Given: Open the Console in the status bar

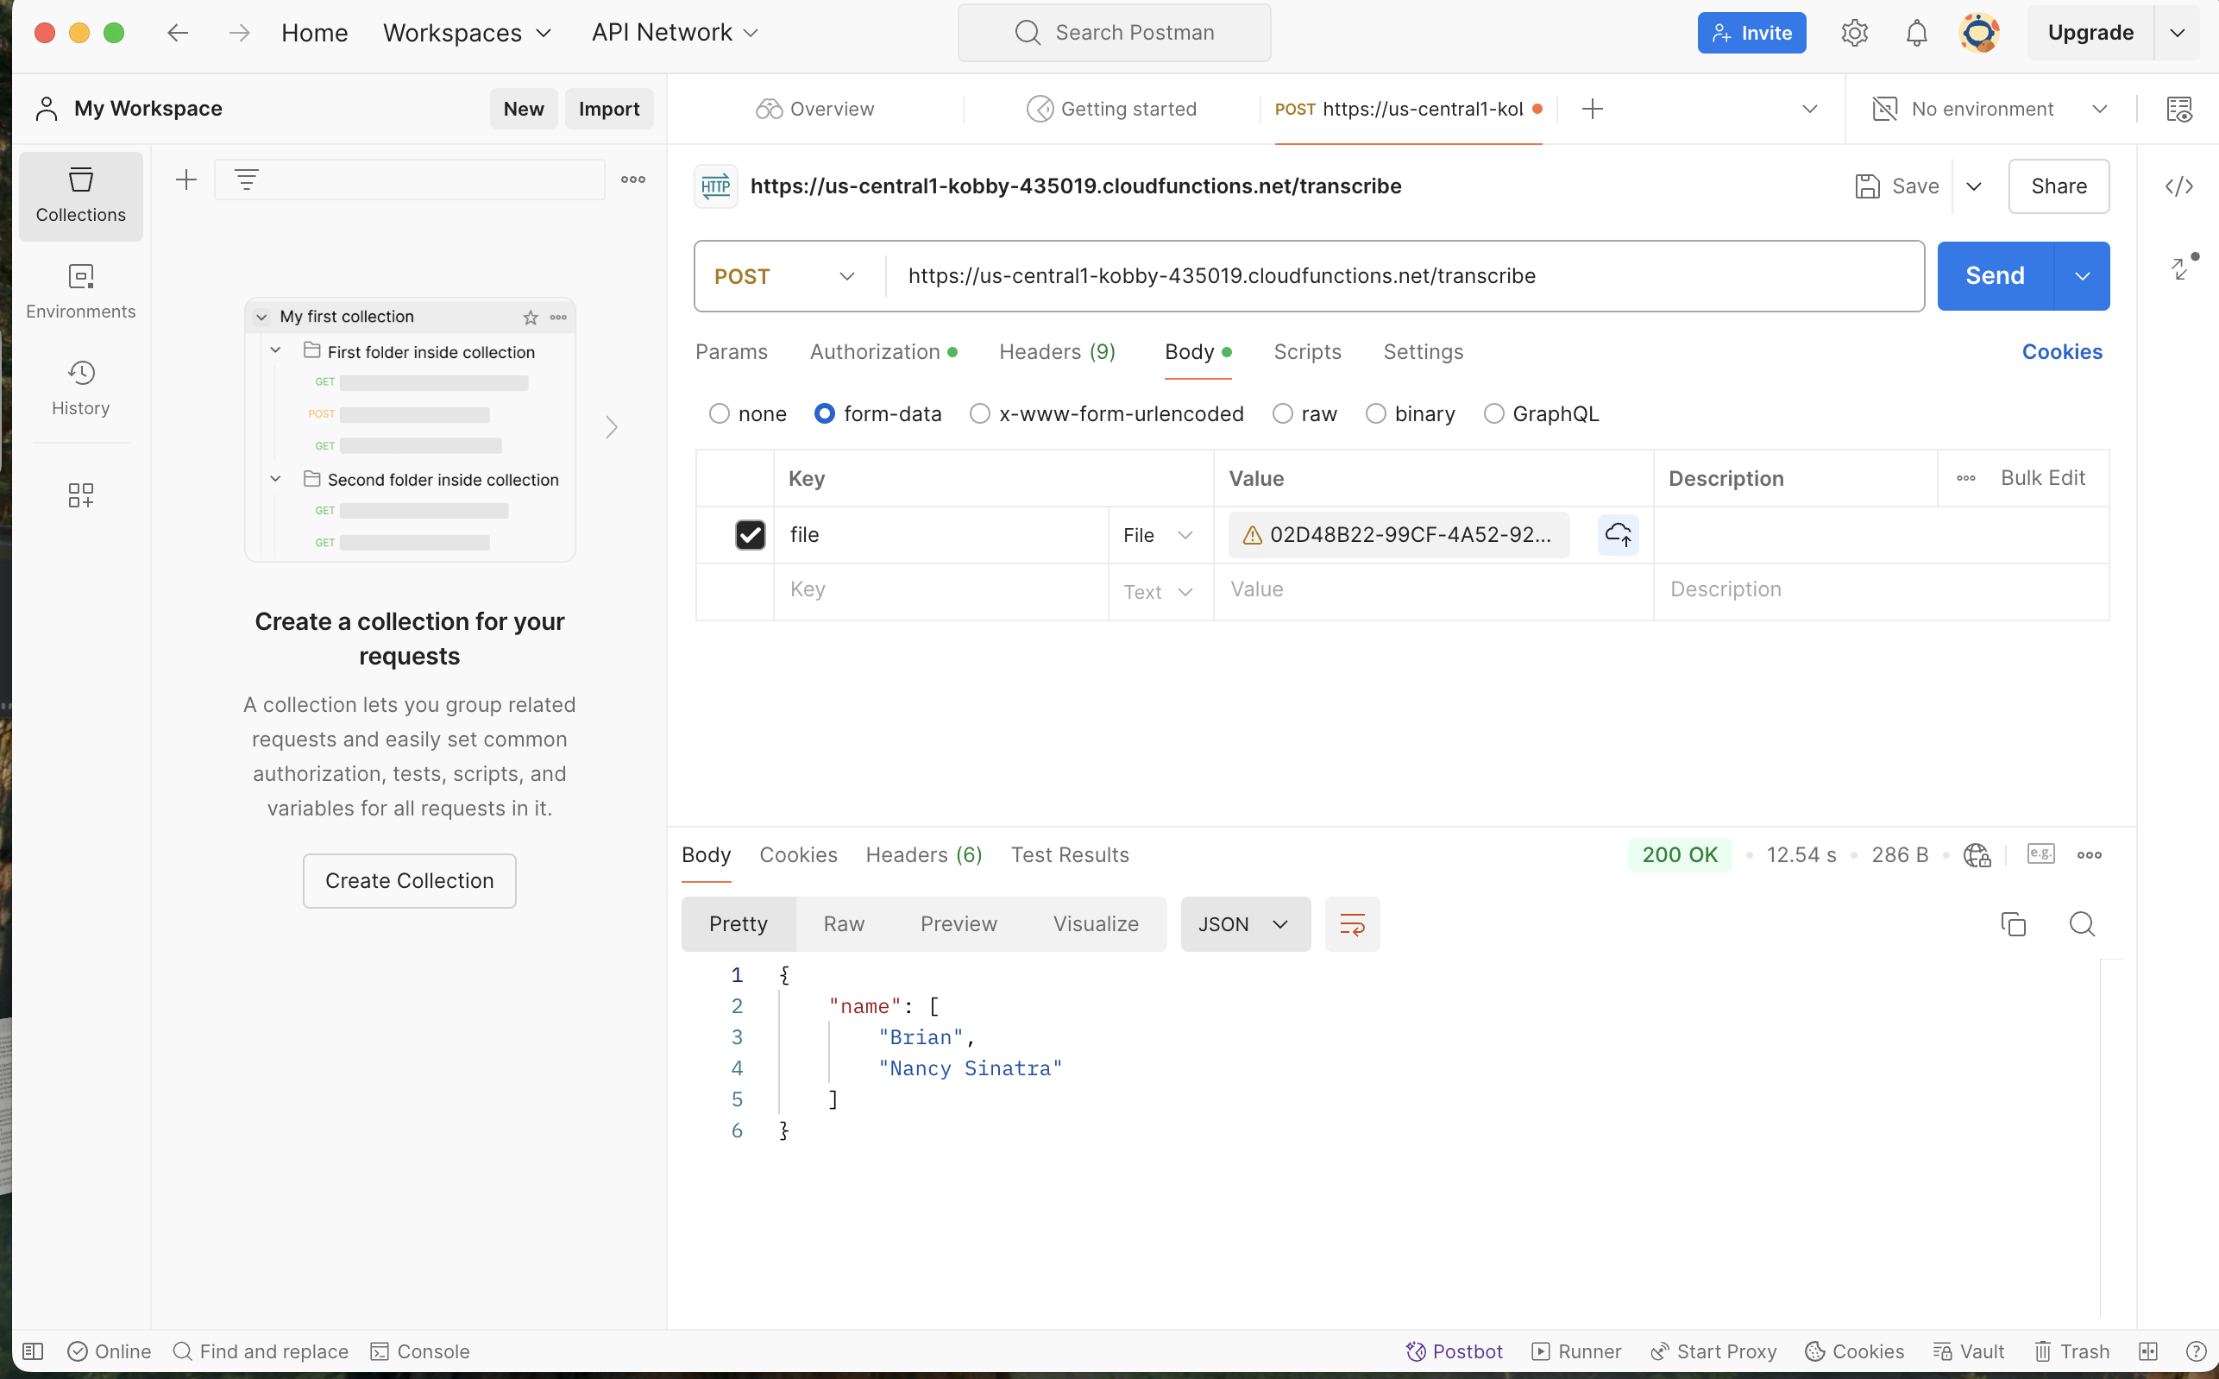Looking at the screenshot, I should click(x=420, y=1351).
